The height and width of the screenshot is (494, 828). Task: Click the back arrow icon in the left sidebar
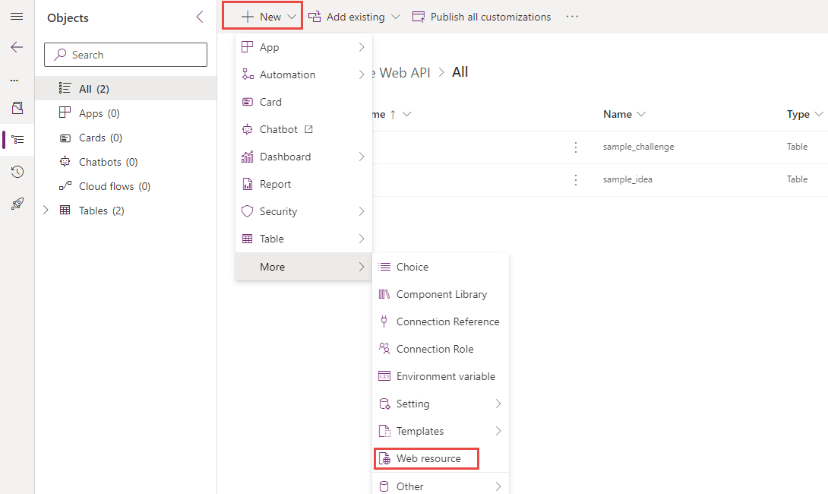[17, 47]
